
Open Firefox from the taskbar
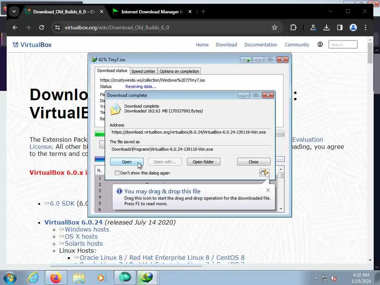click(x=56, y=278)
